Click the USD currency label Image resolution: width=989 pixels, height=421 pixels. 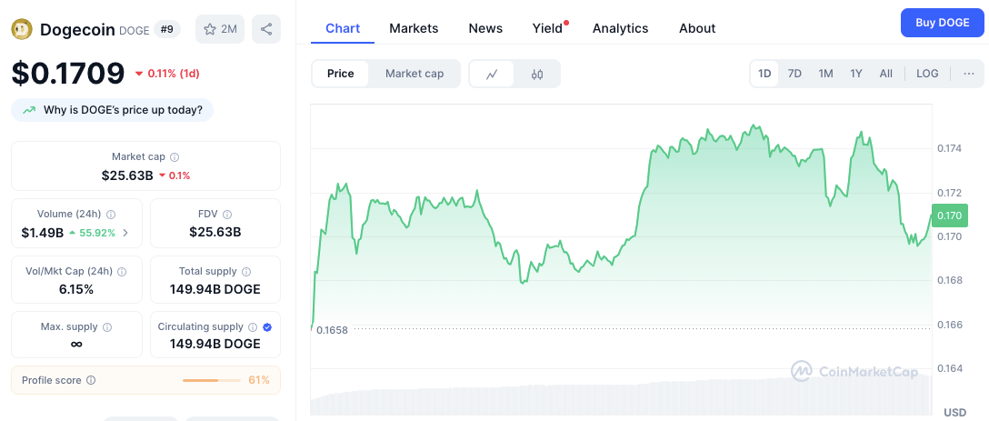coord(954,413)
